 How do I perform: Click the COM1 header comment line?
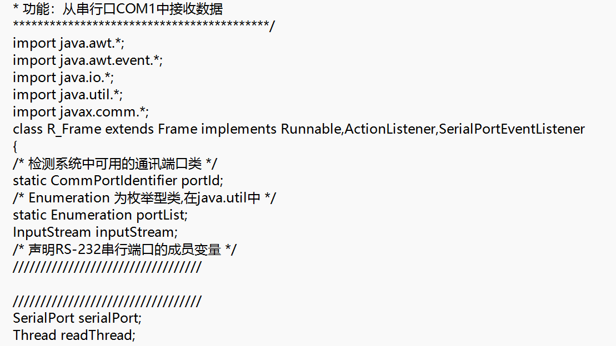118,9
